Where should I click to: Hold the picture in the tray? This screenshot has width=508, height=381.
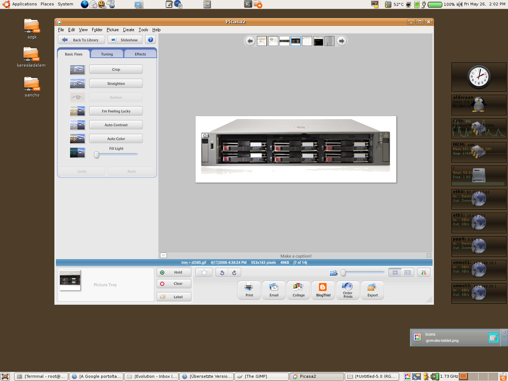(174, 272)
